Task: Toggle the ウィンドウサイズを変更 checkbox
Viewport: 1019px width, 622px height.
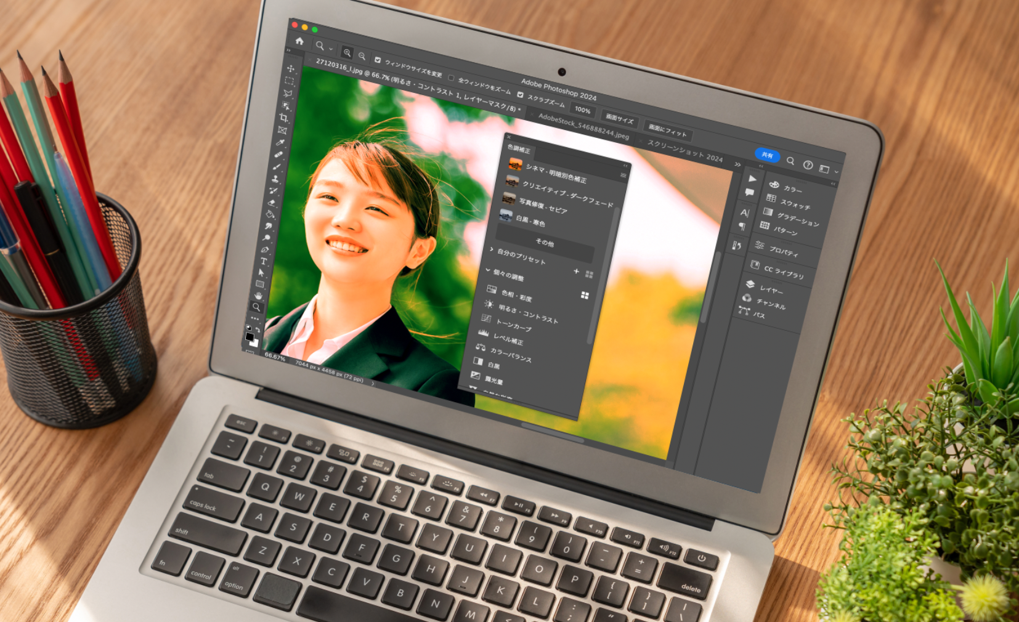Action: coord(378,60)
